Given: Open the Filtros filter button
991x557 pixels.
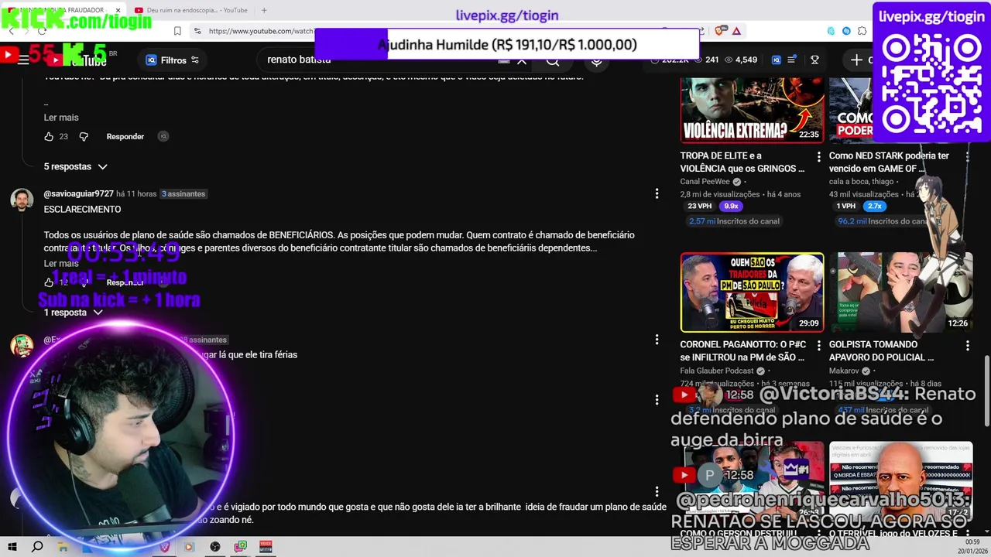Looking at the screenshot, I should tap(173, 60).
